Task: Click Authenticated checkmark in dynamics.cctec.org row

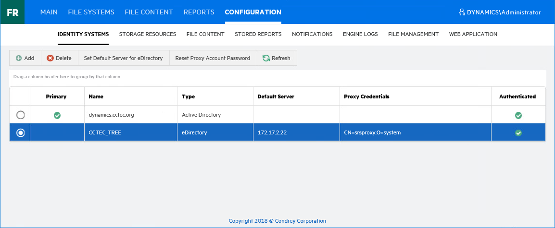Action: coord(518,115)
